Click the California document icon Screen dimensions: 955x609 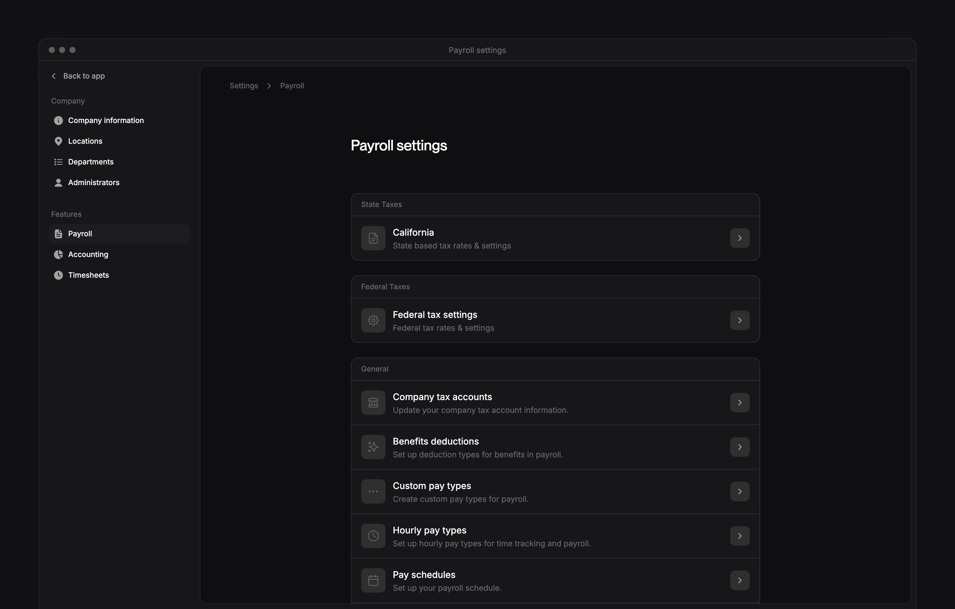(x=373, y=238)
